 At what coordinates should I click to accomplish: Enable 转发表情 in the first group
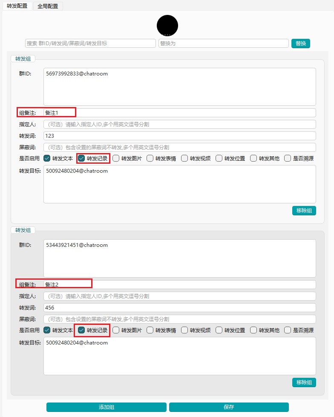pyautogui.click(x=150, y=159)
